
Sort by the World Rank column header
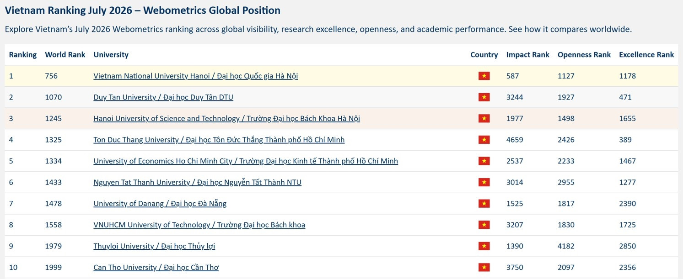65,54
